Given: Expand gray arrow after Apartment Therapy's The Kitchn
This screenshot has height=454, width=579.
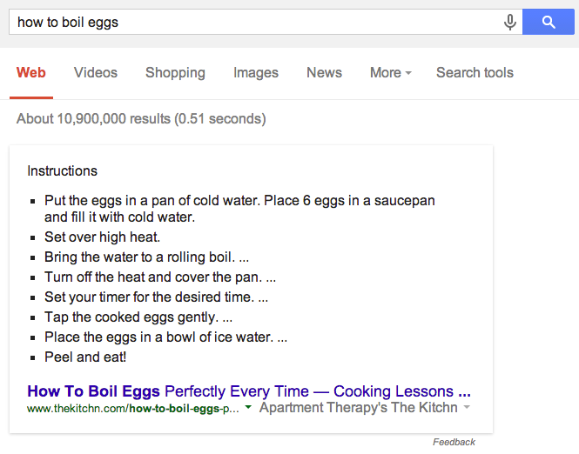Looking at the screenshot, I should coord(467,407).
